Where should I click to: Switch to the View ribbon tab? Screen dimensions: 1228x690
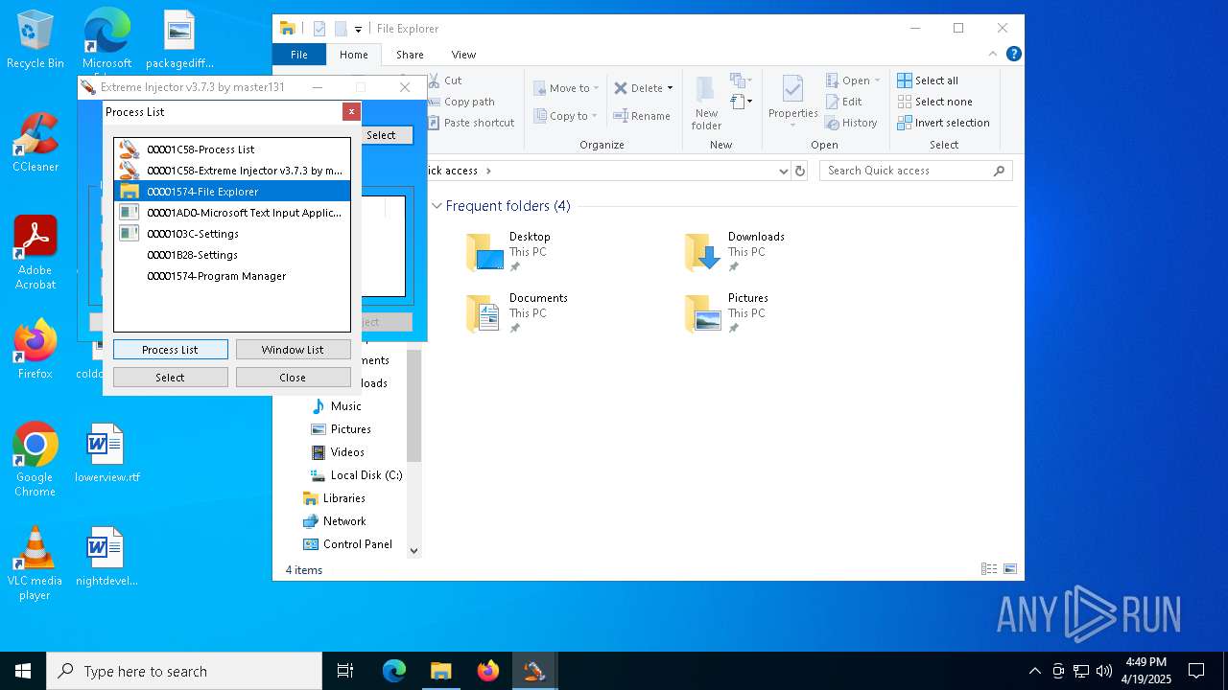coord(463,55)
